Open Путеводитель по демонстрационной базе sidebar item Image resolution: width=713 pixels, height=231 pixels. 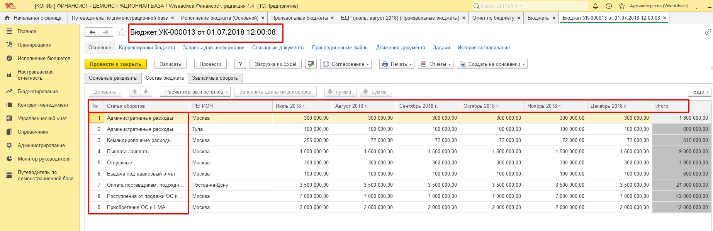pos(45,176)
